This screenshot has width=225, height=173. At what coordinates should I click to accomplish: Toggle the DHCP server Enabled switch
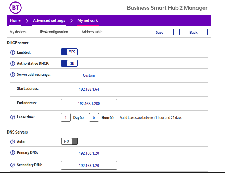tap(69, 52)
